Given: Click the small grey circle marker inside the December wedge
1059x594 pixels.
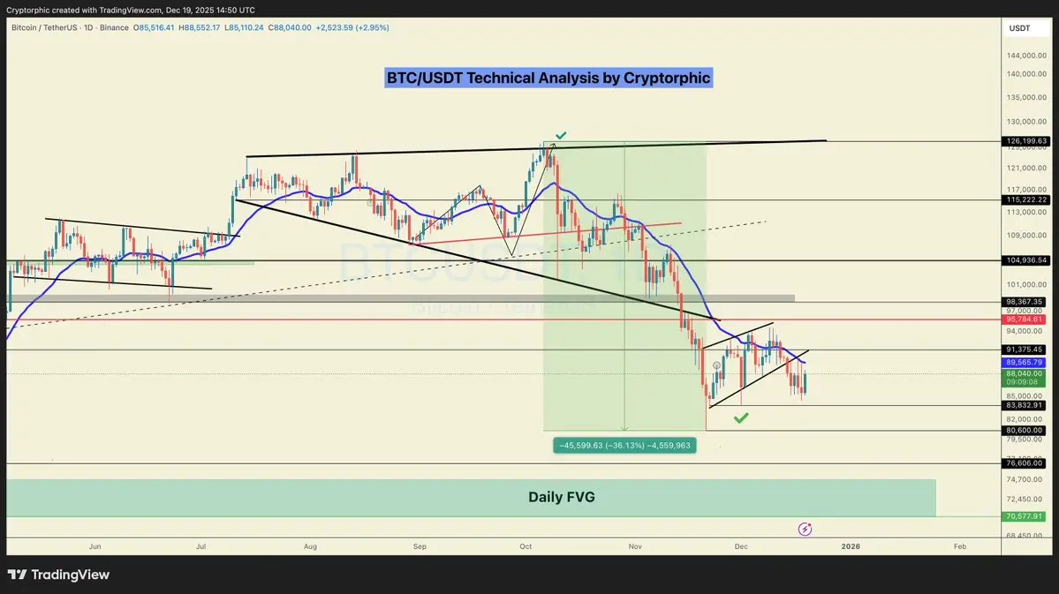Looking at the screenshot, I should point(716,365).
